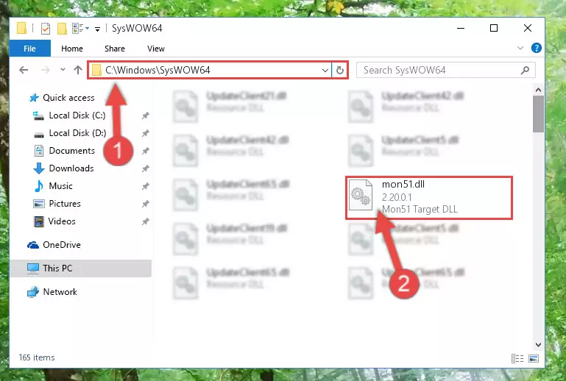Open the Share ribbon tab
Image resolution: width=566 pixels, height=381 pixels.
[x=115, y=49]
